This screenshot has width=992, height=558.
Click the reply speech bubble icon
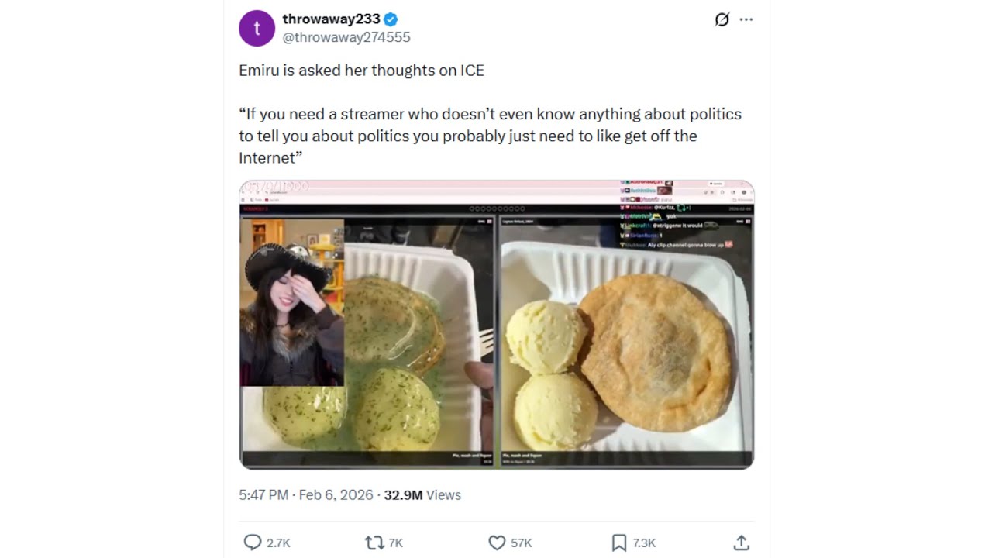point(253,542)
